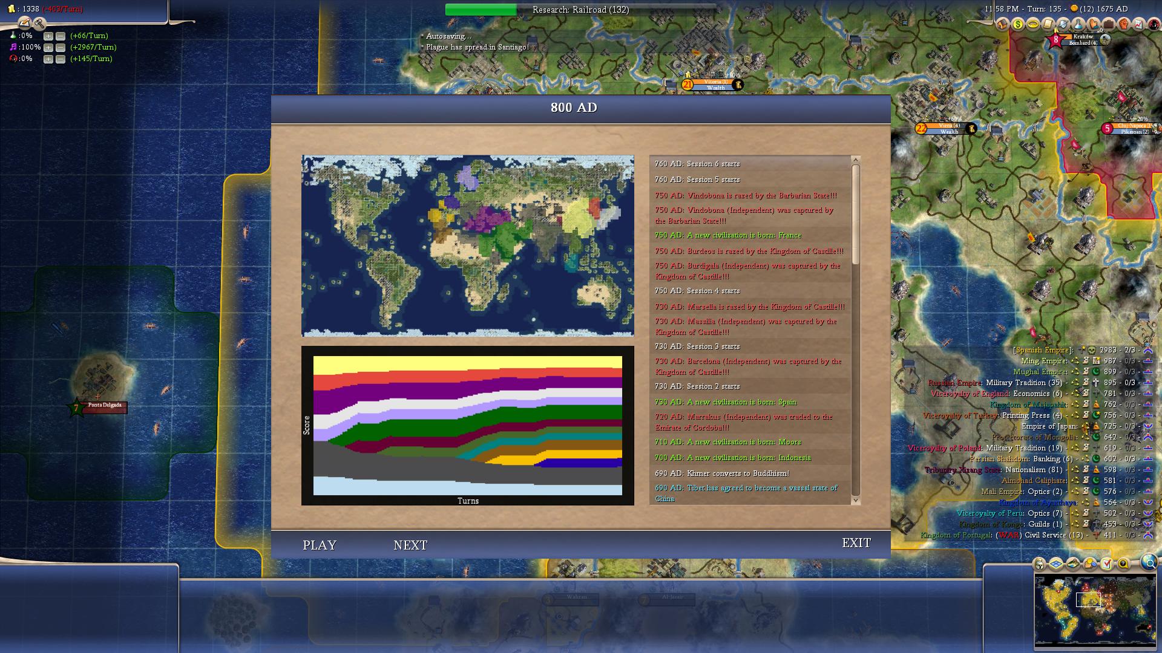The image size is (1162, 653).
Task: Open the Military Advisor fist icon
Action: (1123, 24)
